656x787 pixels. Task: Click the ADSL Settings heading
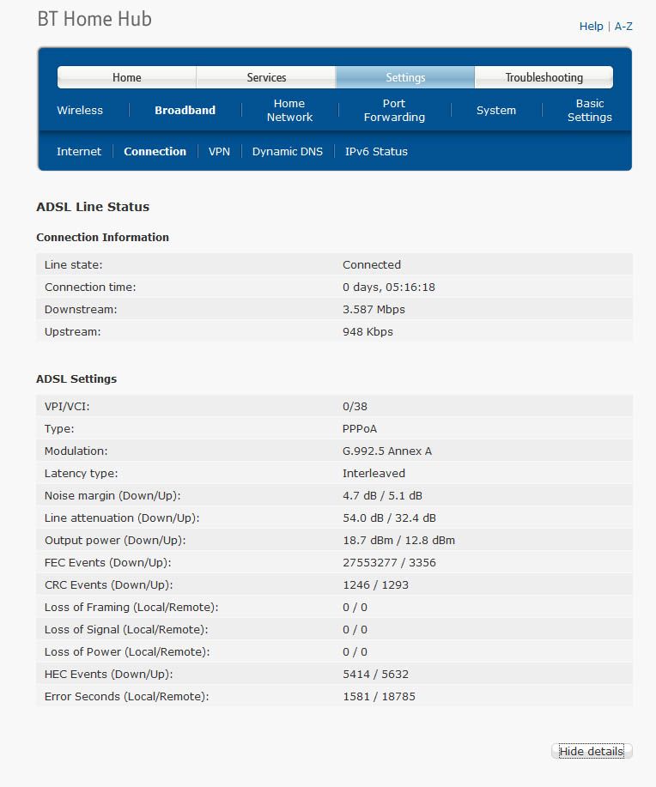coord(76,379)
